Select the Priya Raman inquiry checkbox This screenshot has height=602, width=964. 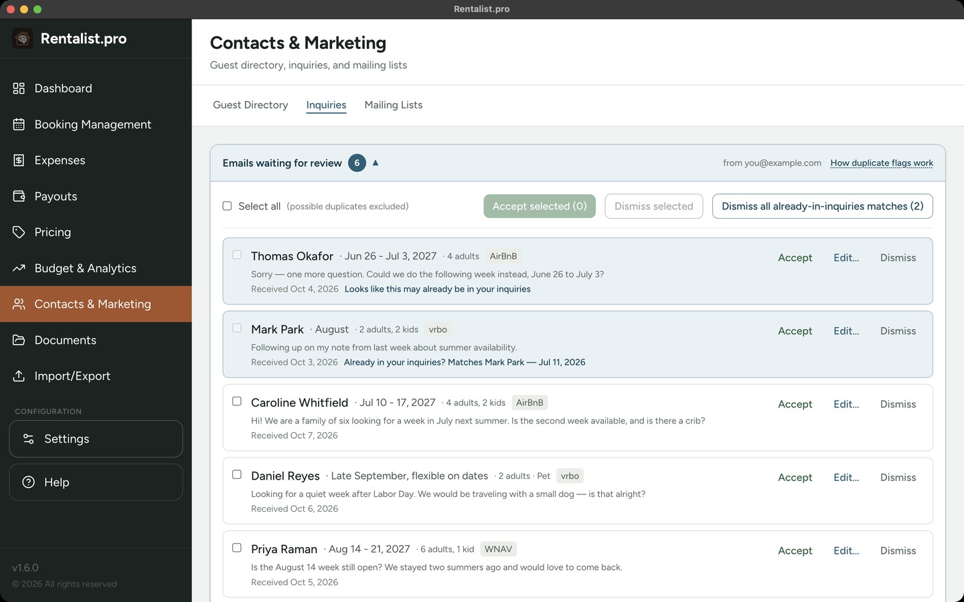pyautogui.click(x=237, y=548)
